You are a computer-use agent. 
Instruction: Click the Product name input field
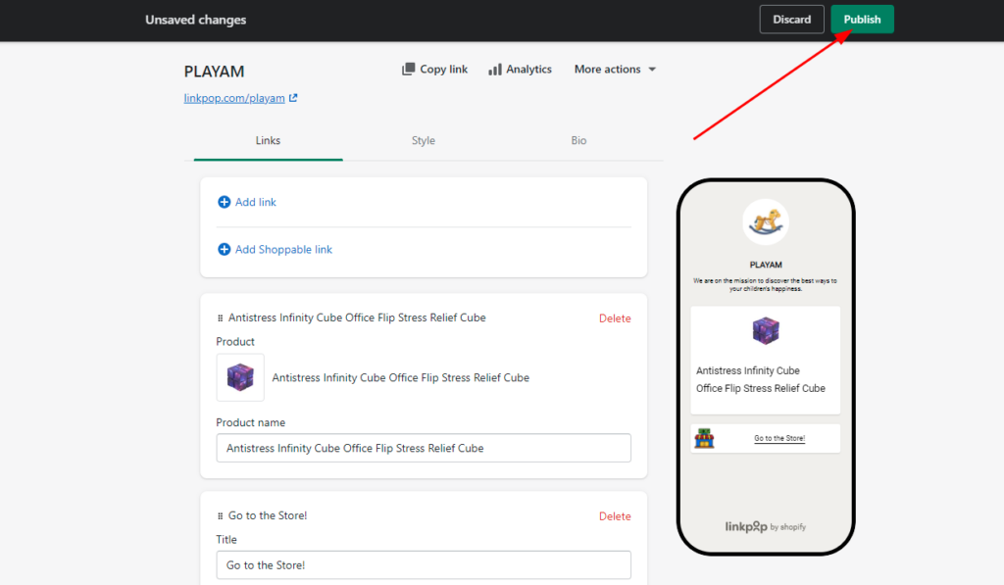pos(424,448)
